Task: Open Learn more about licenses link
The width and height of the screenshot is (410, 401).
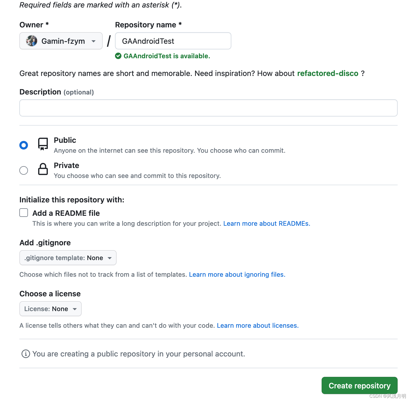Action: (x=258, y=326)
